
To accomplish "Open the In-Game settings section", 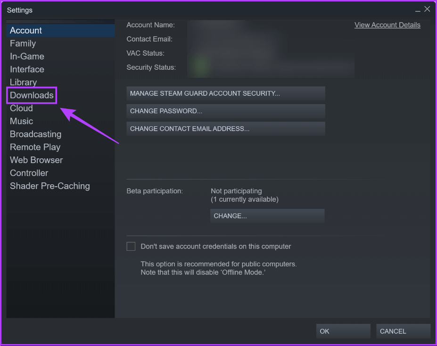I will (x=27, y=57).
